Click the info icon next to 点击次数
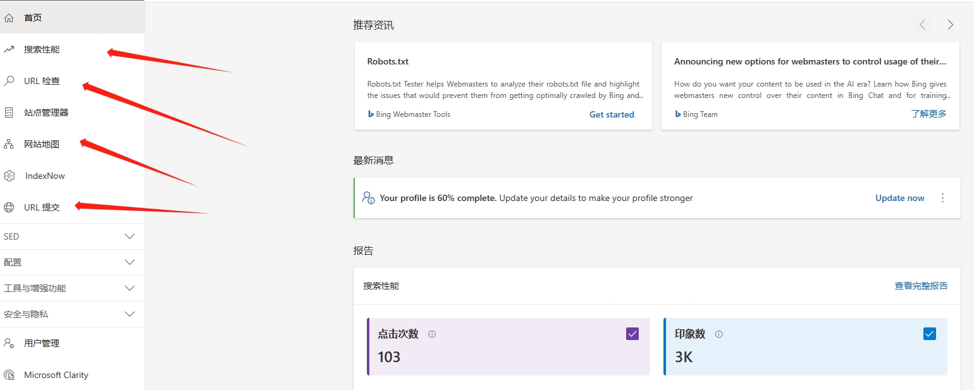 432,334
